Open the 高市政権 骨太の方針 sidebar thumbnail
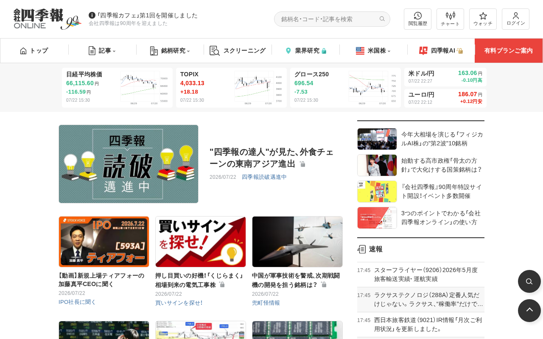The width and height of the screenshot is (543, 339). click(x=377, y=165)
